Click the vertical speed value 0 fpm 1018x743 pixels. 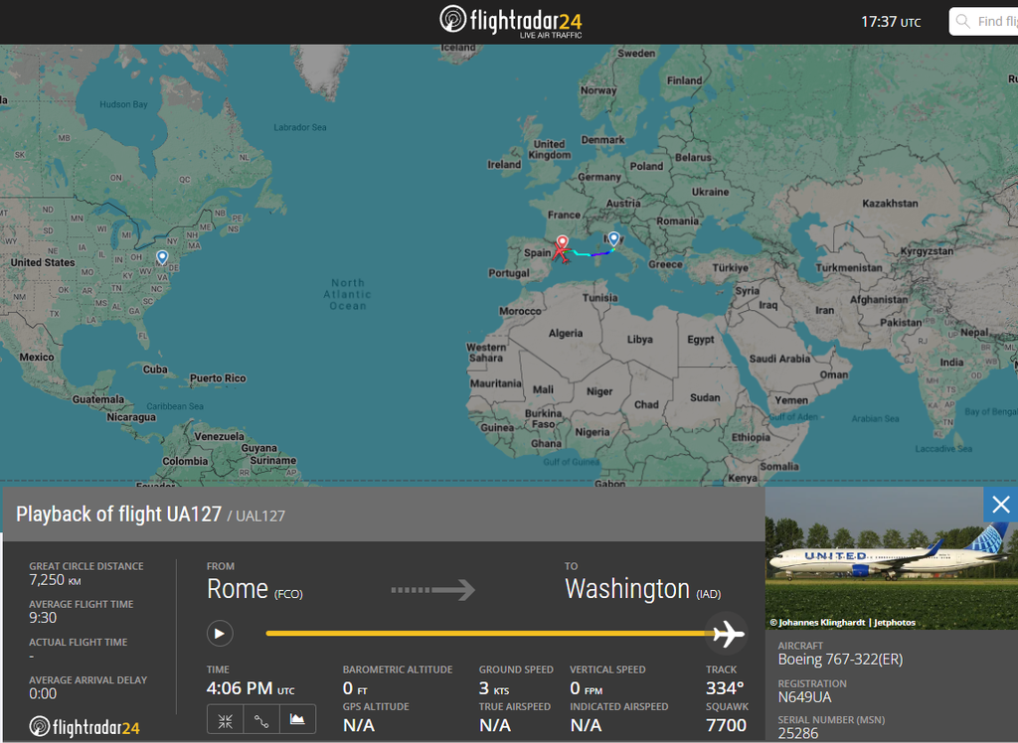pyautogui.click(x=587, y=688)
